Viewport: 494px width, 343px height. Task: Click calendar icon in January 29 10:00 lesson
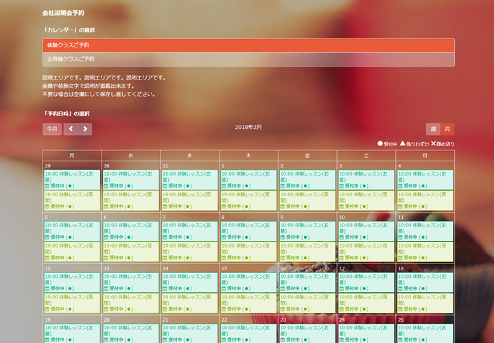tap(47, 186)
